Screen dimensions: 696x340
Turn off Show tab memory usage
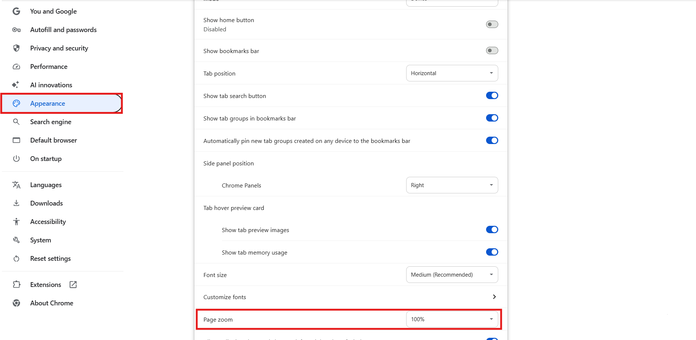tap(492, 252)
